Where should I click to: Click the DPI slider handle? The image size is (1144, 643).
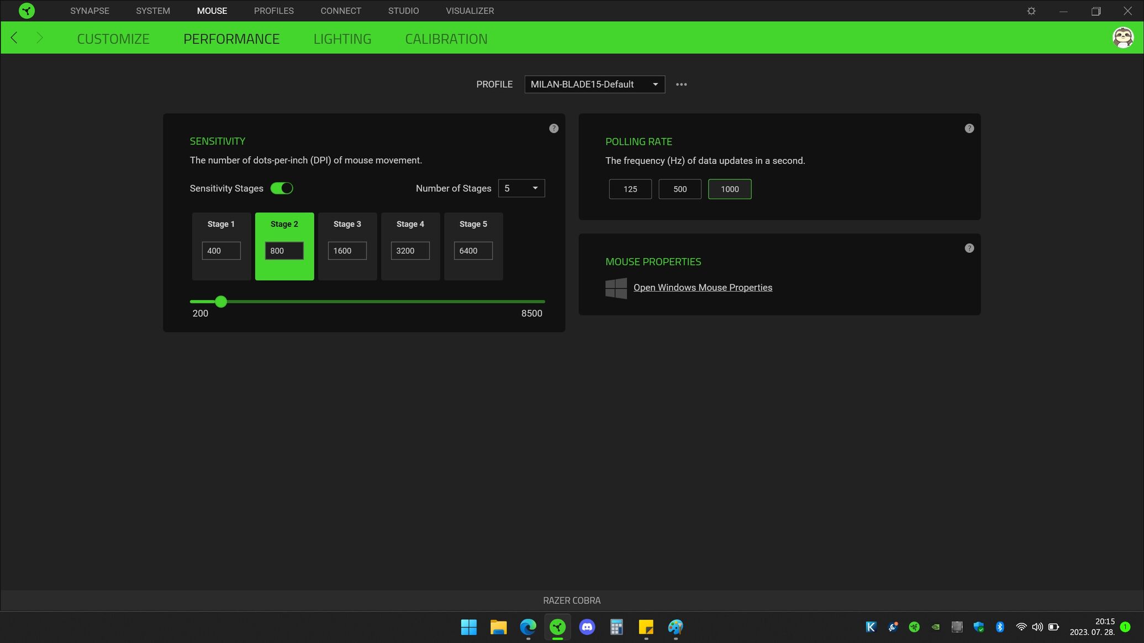221,301
